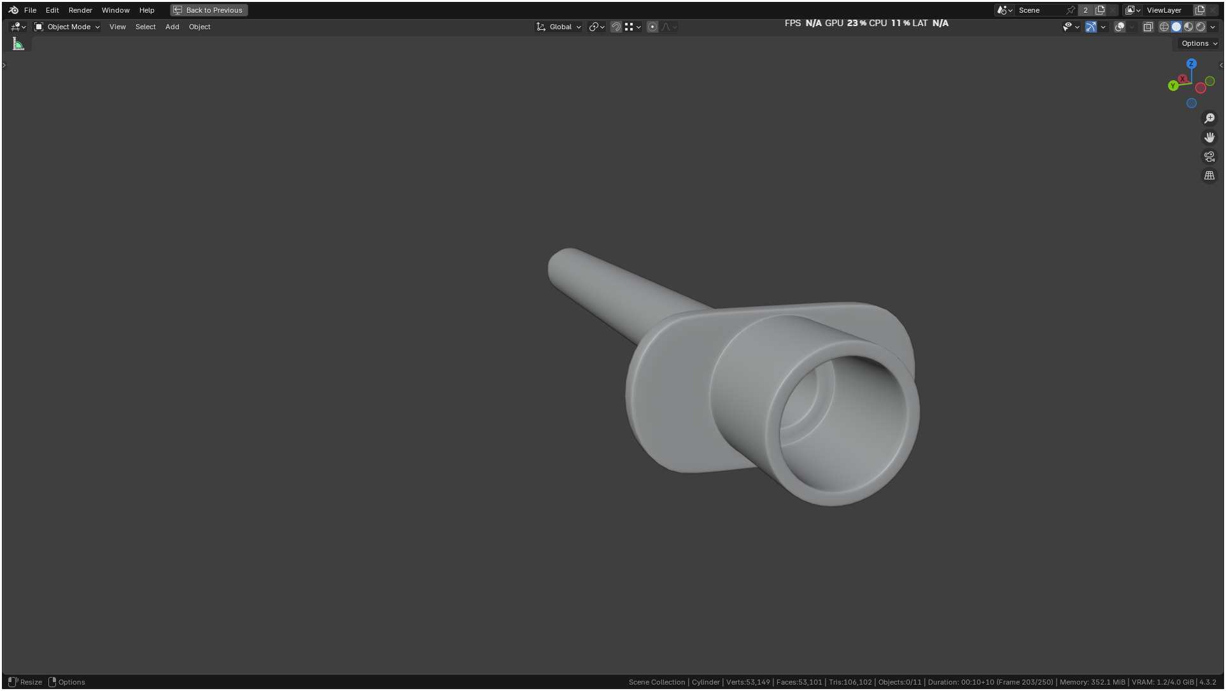Image resolution: width=1226 pixels, height=691 pixels.
Task: Toggle perspective/orthographic grid icon
Action: coord(1209,176)
